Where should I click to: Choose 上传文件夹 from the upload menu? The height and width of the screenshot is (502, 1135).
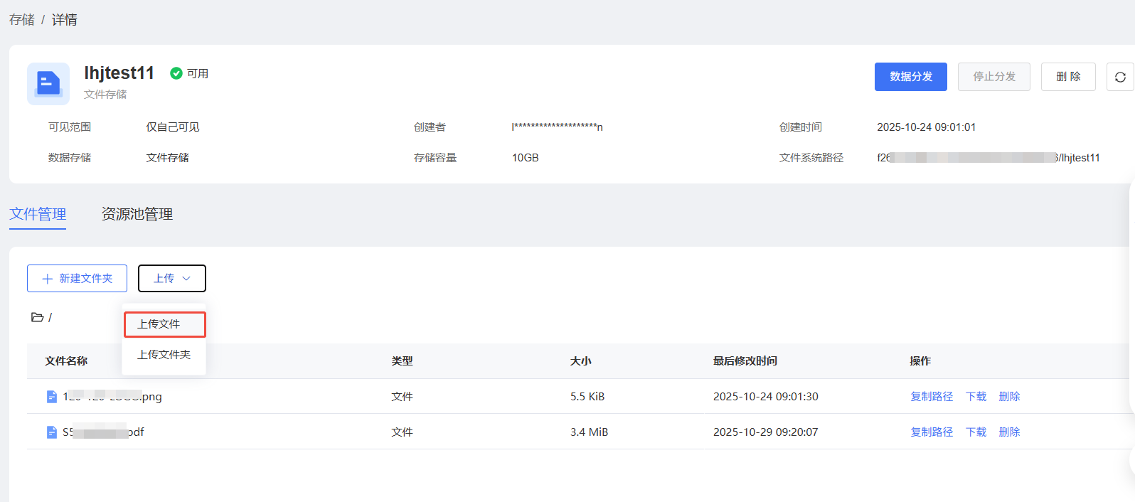tap(164, 355)
